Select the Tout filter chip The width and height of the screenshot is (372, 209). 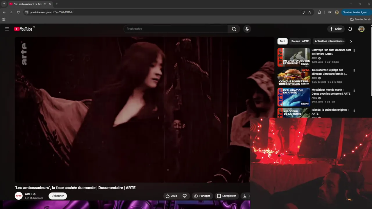(x=282, y=41)
